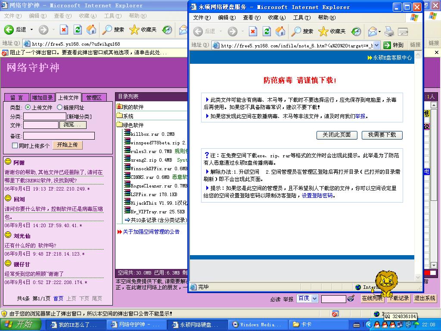
Task: Open 举报 link in warning text
Action: [x=360, y=116]
